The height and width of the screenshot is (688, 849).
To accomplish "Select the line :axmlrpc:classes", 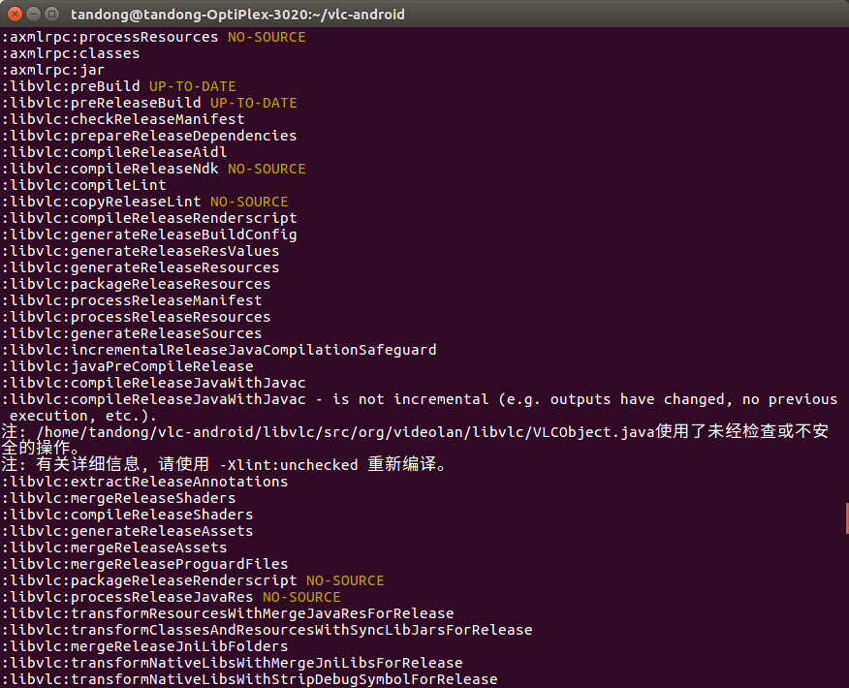I will pyautogui.click(x=71, y=53).
